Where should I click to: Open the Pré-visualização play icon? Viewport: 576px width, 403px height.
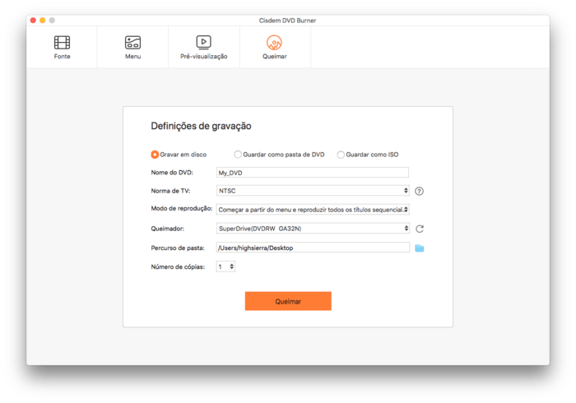(x=203, y=42)
